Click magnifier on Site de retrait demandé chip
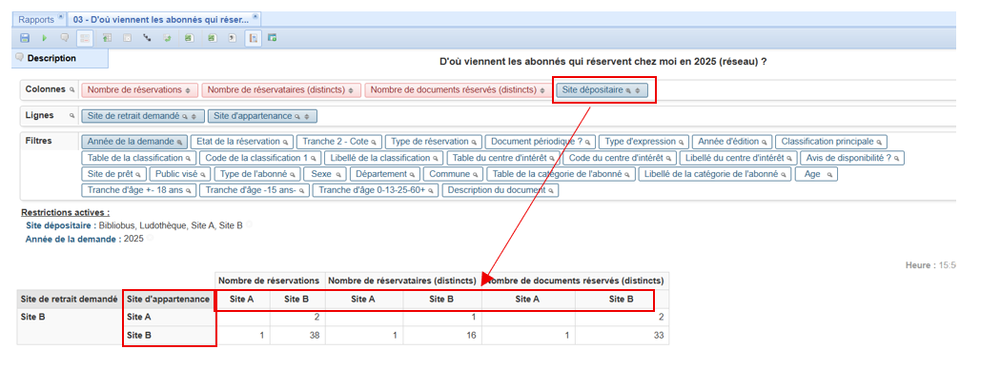 [185, 117]
